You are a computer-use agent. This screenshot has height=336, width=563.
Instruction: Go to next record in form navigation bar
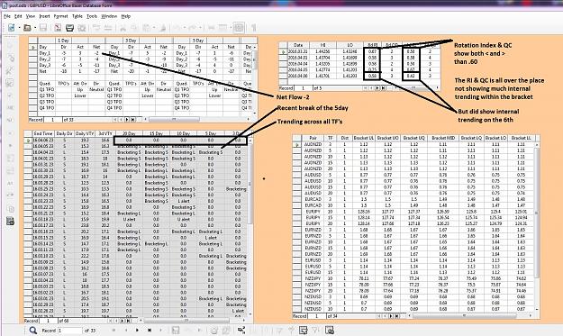137,331
